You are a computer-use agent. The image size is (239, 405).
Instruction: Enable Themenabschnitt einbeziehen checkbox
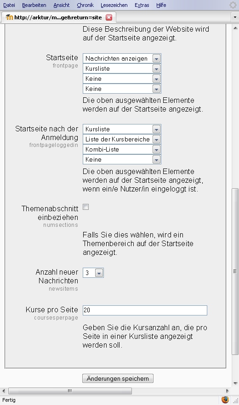(x=85, y=207)
